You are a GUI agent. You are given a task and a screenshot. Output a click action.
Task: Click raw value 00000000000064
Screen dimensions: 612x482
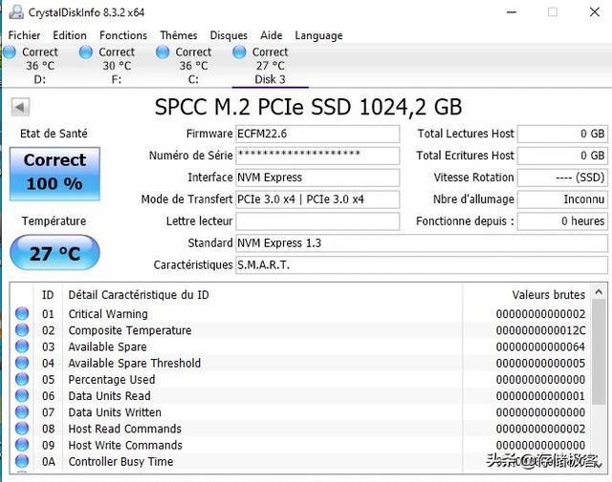pos(540,346)
